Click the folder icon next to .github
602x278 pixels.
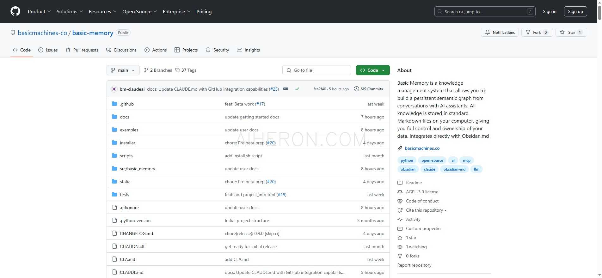114,104
